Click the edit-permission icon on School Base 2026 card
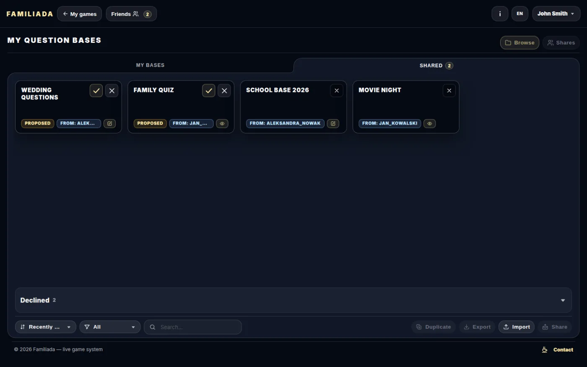This screenshot has width=587, height=367. coord(333,123)
